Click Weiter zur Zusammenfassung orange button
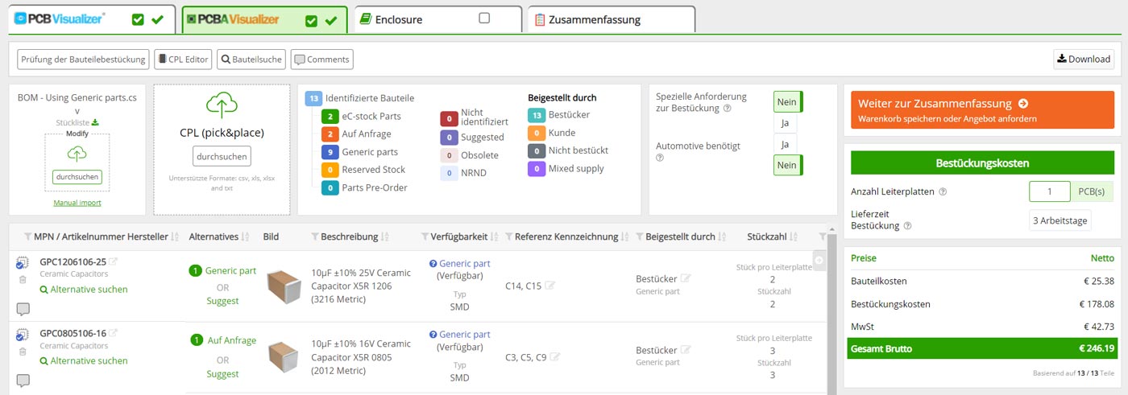The height and width of the screenshot is (395, 1128). click(983, 110)
